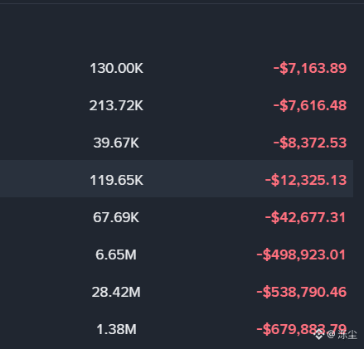Click the watermark username text
Viewport: 364px width, 349px height.
347,335
